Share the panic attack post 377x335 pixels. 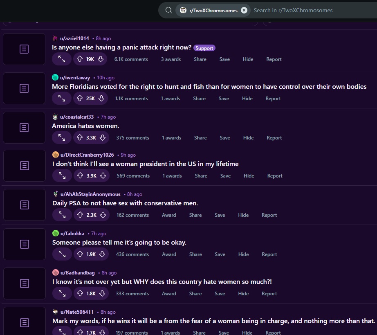200,59
